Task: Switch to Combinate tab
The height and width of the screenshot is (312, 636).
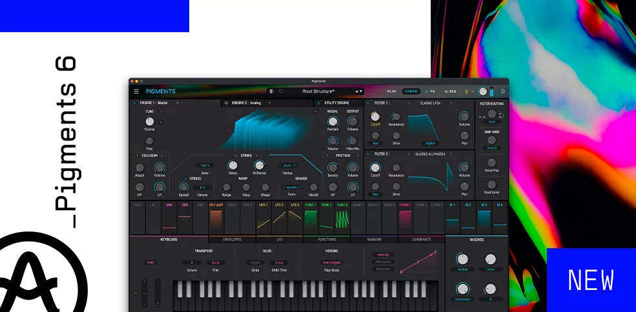Action: tap(422, 239)
